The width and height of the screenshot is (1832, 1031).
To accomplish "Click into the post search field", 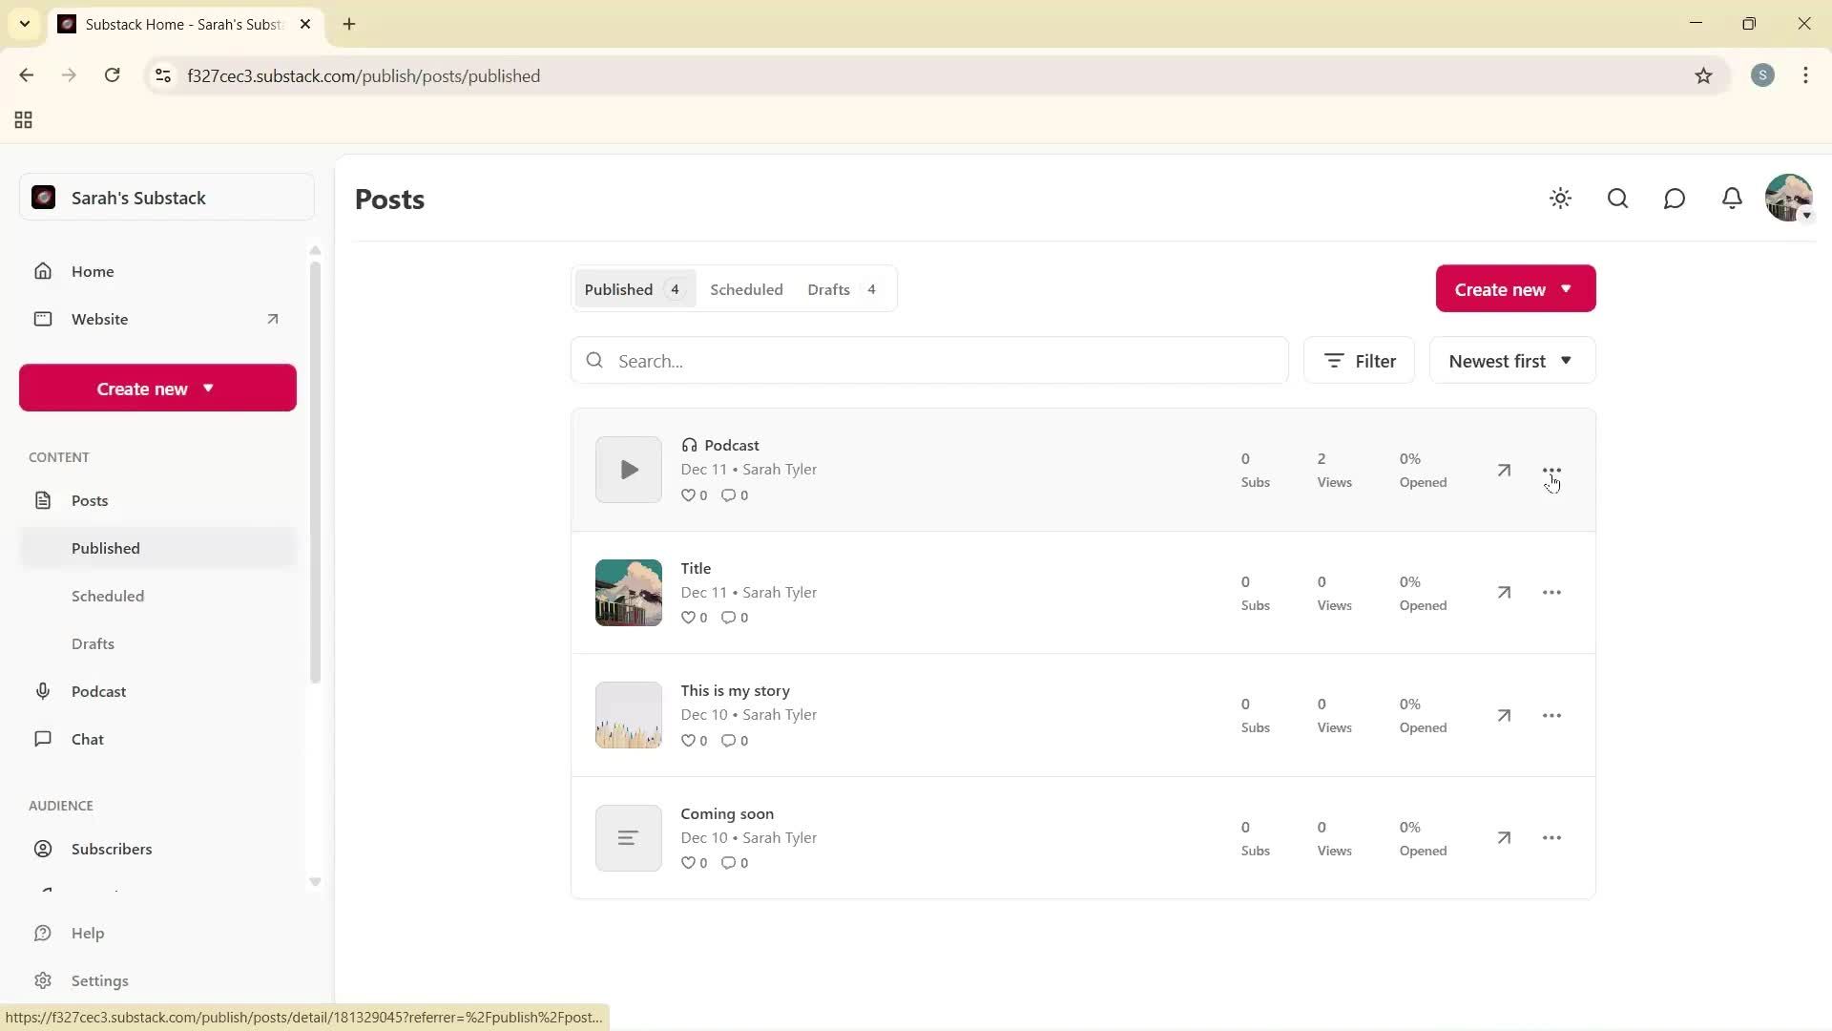I will point(930,360).
